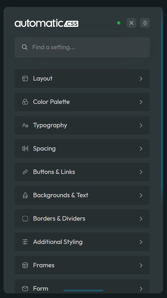The height and width of the screenshot is (298, 167).
Task: Close the automatic.css panel with the X
Action: point(131,23)
